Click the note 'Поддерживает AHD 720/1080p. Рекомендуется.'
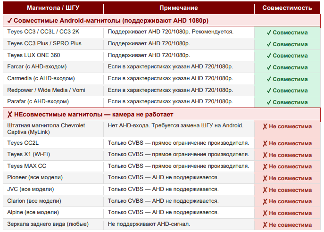The image size is (324, 232). [x=171, y=32]
